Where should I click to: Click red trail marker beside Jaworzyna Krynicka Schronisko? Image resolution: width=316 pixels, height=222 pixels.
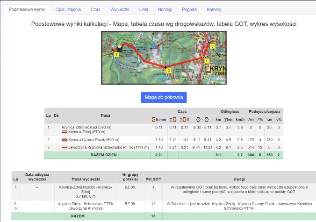pyautogui.click(x=65, y=148)
